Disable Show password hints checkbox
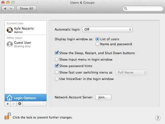This screenshot has width=165, height=124. 57,66
